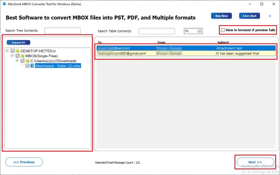Collapse the MBOX(Single Files) node

click(x=12, y=55)
